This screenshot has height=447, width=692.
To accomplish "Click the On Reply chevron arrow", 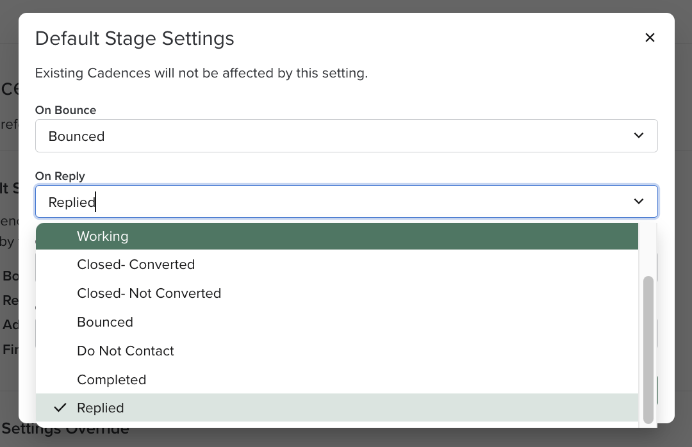I will click(x=639, y=202).
